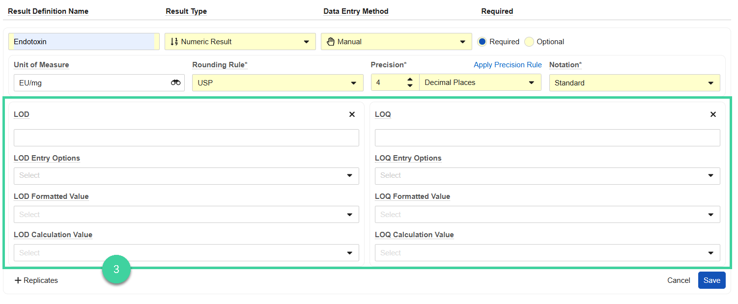This screenshot has width=738, height=304.
Task: Click the Apply Precision Rule link
Action: point(508,65)
